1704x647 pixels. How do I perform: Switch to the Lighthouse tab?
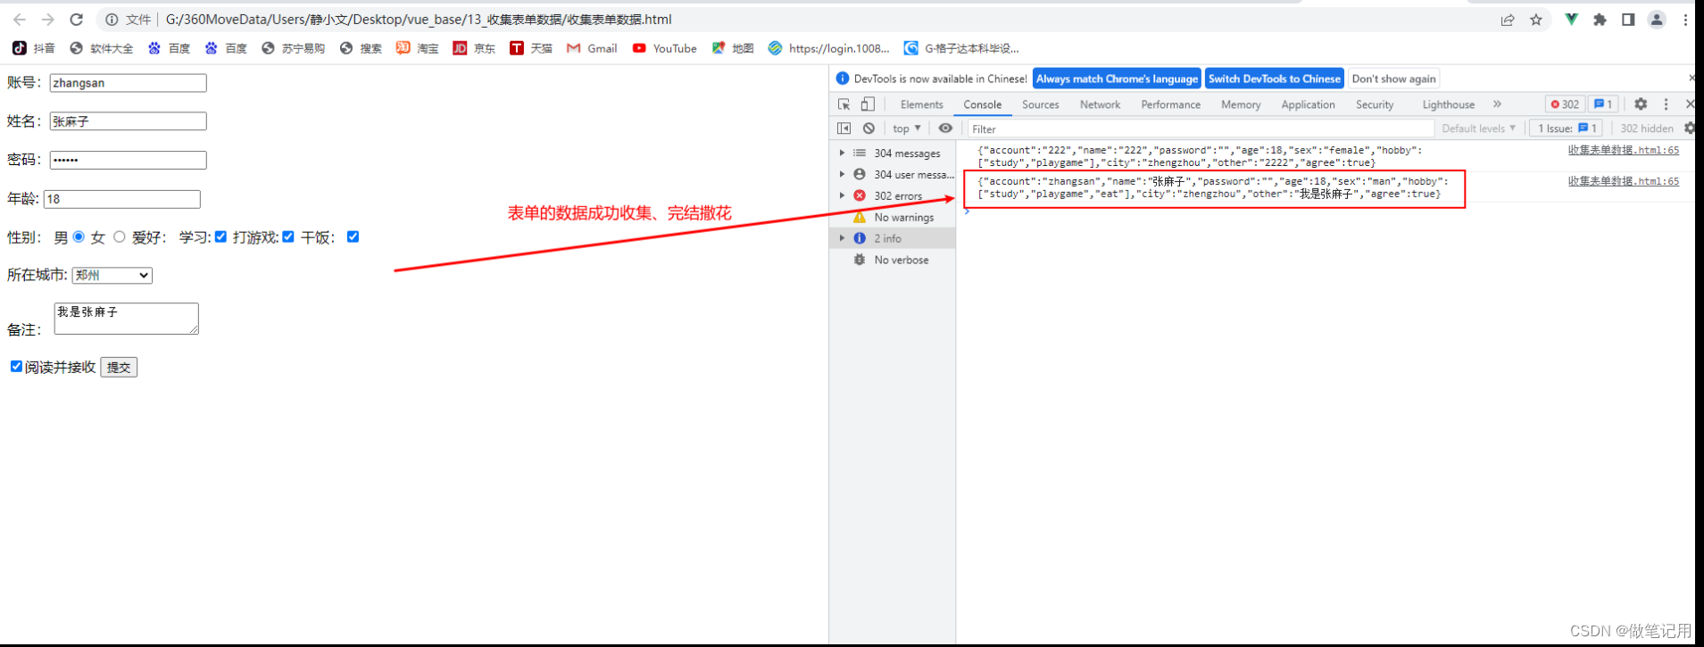[1448, 104]
